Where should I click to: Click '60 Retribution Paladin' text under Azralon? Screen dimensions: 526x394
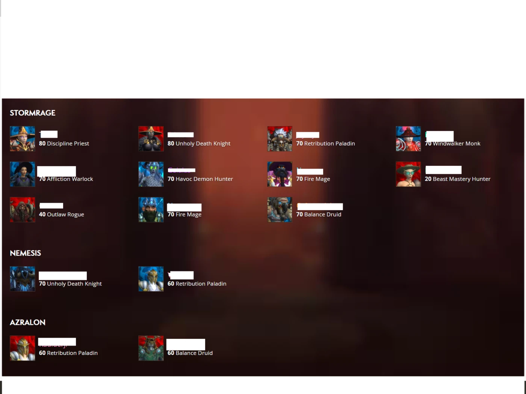click(68, 353)
